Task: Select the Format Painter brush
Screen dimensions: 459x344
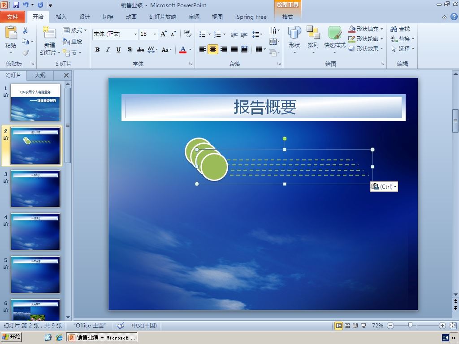Action: pos(26,53)
